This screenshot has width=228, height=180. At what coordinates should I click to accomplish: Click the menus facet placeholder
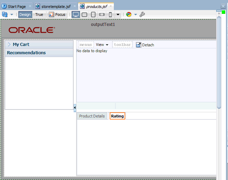tap(86, 45)
